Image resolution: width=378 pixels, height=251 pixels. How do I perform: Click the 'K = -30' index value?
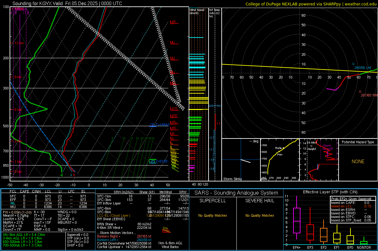click(39, 212)
